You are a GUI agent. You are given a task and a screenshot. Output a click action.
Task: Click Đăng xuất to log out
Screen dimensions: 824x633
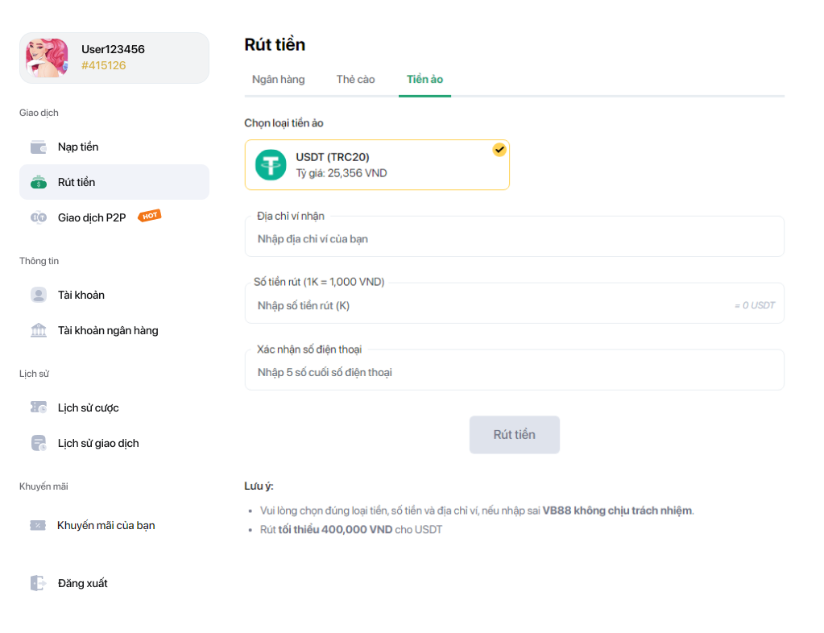click(114, 583)
